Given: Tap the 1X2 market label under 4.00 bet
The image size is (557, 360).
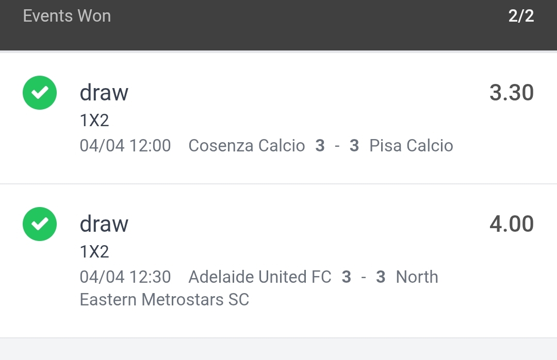Looking at the screenshot, I should click(x=94, y=251).
